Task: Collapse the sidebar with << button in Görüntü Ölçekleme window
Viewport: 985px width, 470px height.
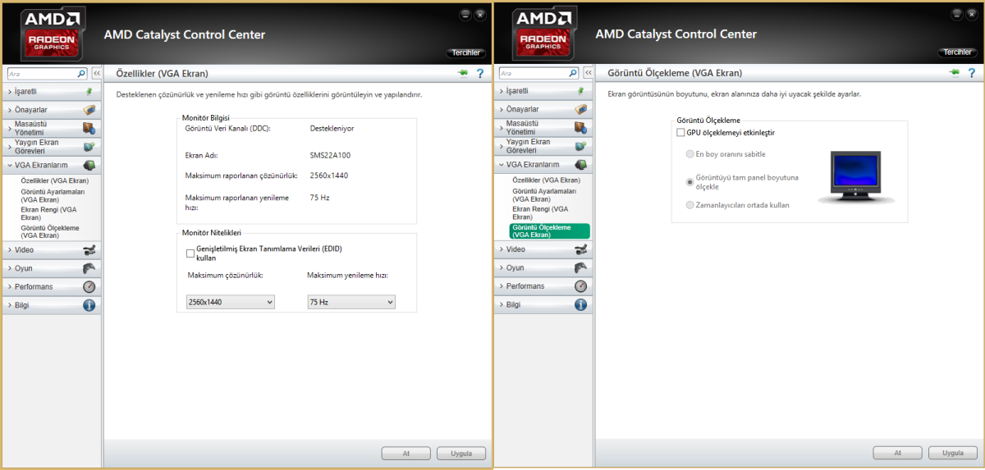Action: 587,73
